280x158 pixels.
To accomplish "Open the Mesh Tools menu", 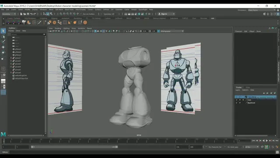I will [x=69, y=10].
